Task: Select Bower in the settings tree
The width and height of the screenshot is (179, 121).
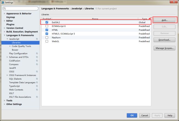Action: point(15,50)
